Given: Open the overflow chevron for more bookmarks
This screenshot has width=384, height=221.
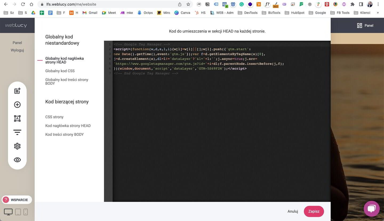Looking at the screenshot, I should coord(377,12).
